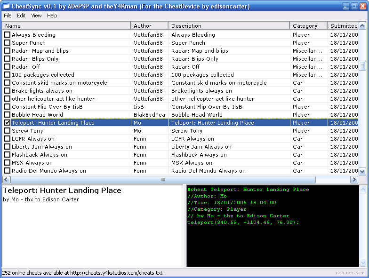The width and height of the screenshot is (369, 278).
Task: Check the 100 packages collected checkbox
Action: 8,75
